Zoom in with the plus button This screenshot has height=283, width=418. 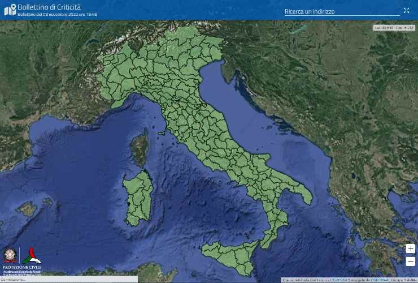(411, 249)
